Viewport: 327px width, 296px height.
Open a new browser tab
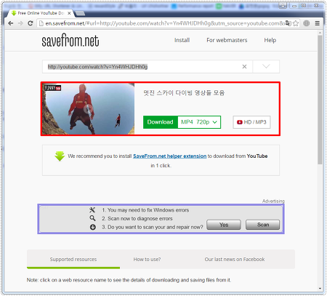pos(81,13)
